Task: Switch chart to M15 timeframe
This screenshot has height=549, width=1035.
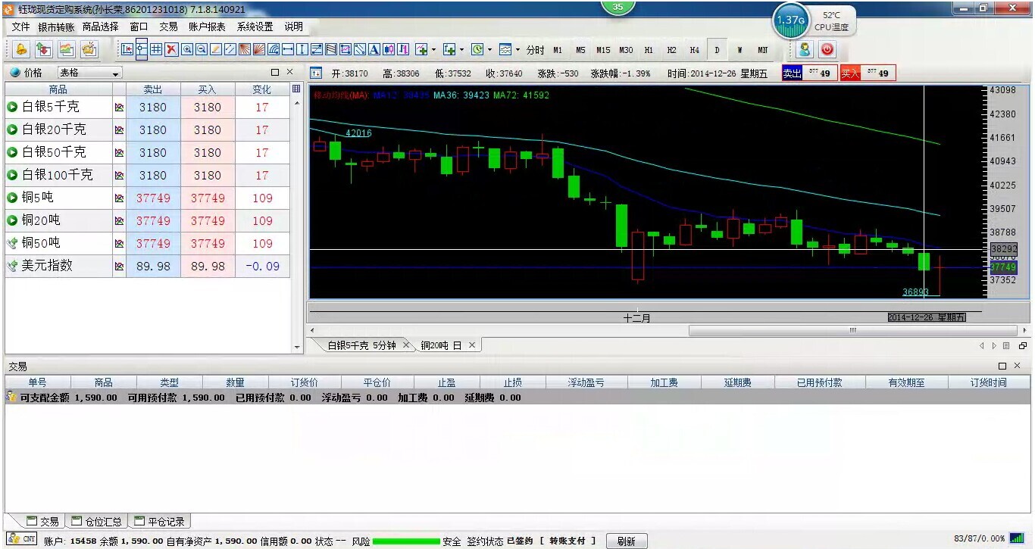Action: (x=603, y=50)
